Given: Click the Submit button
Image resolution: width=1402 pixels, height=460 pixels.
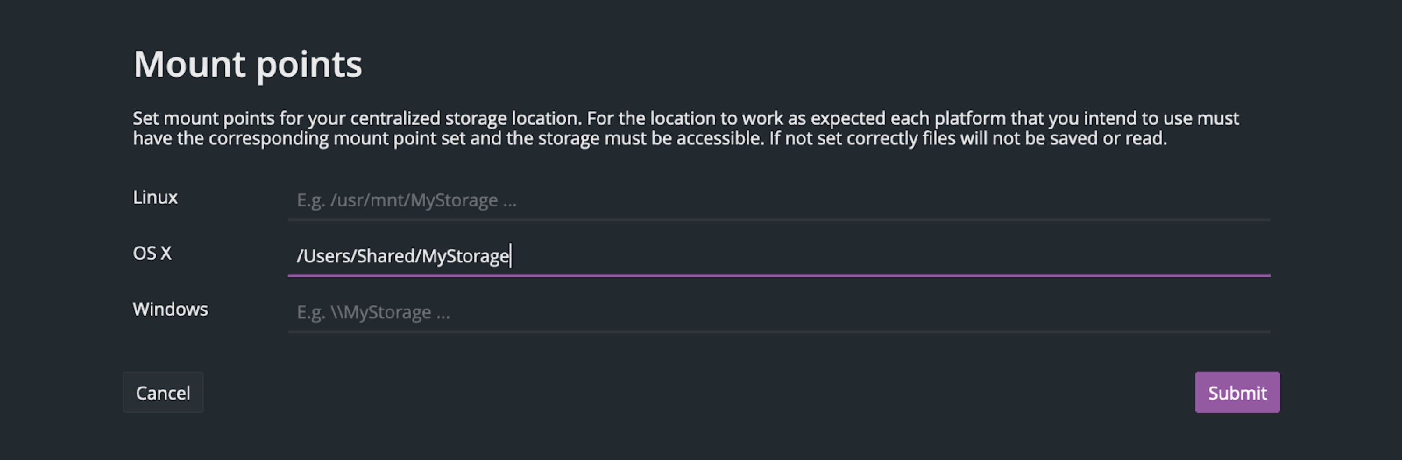Looking at the screenshot, I should tap(1237, 392).
